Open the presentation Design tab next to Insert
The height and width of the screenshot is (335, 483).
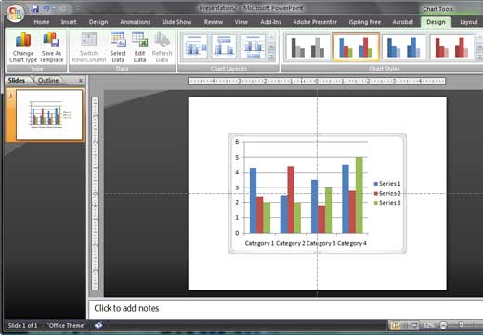98,22
